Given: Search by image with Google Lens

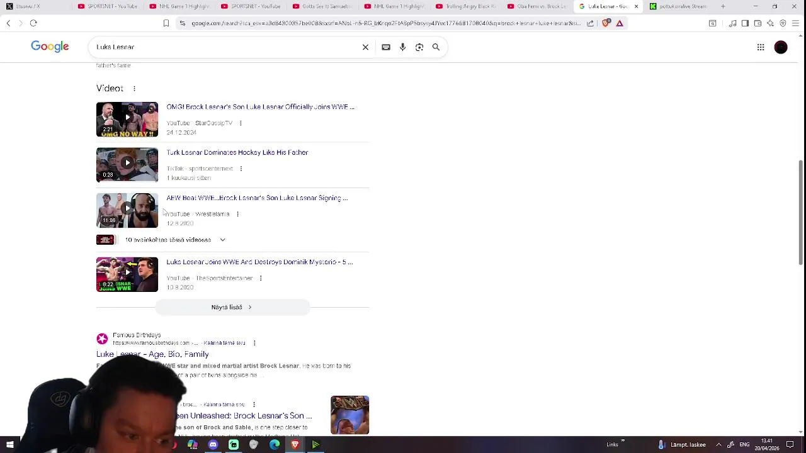Looking at the screenshot, I should coord(419,47).
